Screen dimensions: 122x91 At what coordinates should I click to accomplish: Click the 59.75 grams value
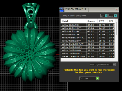click(x=91, y=41)
